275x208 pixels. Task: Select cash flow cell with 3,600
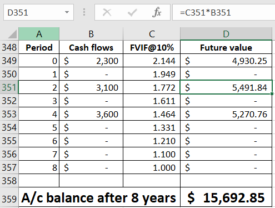pyautogui.click(x=91, y=114)
